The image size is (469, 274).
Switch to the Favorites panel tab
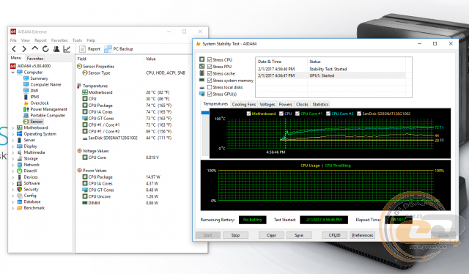pyautogui.click(x=35, y=59)
